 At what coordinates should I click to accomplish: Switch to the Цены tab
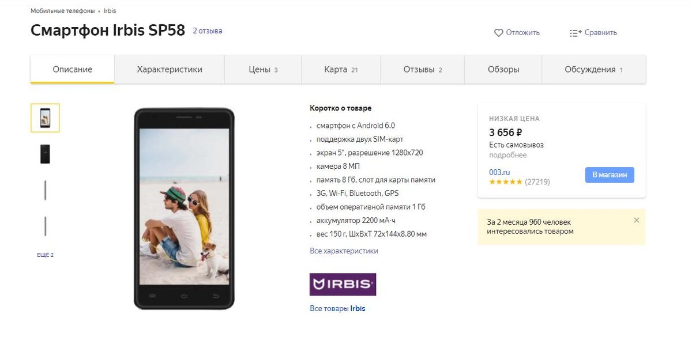263,70
